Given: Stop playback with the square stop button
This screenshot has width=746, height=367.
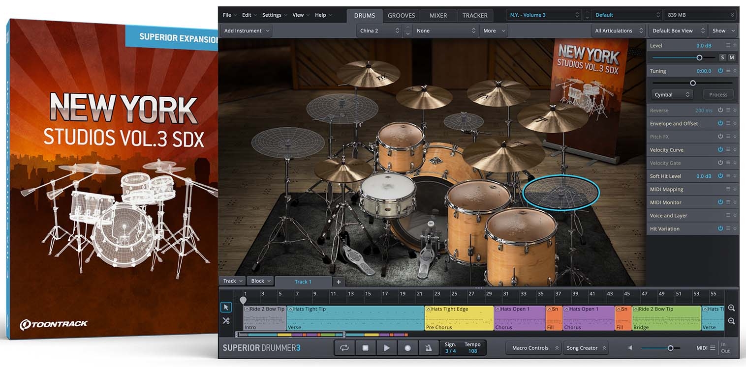Looking at the screenshot, I should (366, 348).
